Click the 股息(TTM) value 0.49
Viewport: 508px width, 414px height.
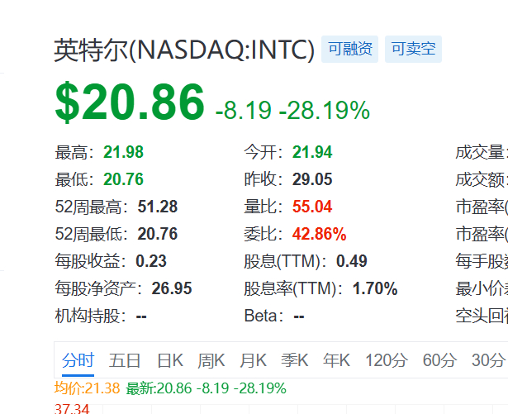(352, 261)
